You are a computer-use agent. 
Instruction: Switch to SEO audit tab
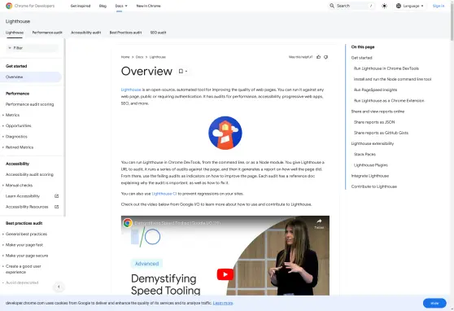pos(158,33)
